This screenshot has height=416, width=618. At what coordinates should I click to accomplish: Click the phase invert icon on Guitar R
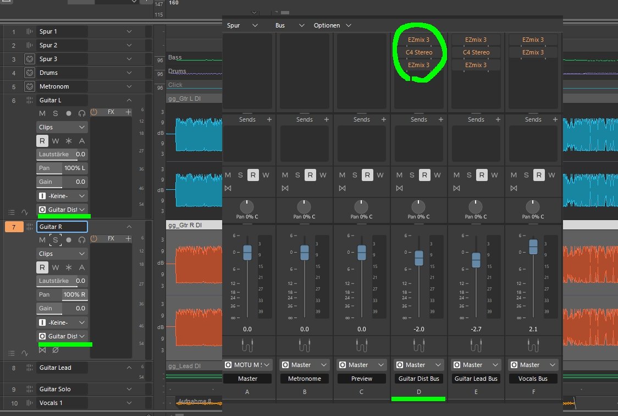(x=55, y=350)
